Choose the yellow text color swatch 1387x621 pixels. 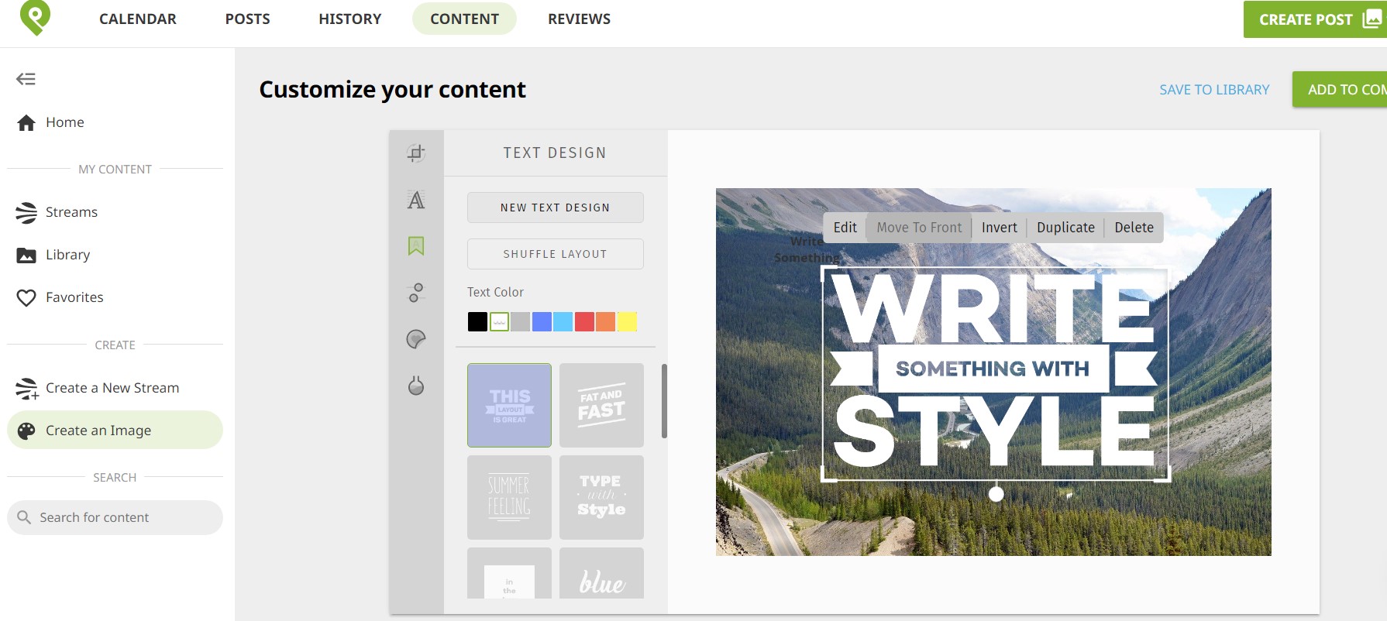point(627,321)
